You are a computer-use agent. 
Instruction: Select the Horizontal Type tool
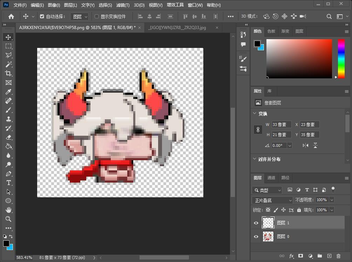tap(8, 183)
